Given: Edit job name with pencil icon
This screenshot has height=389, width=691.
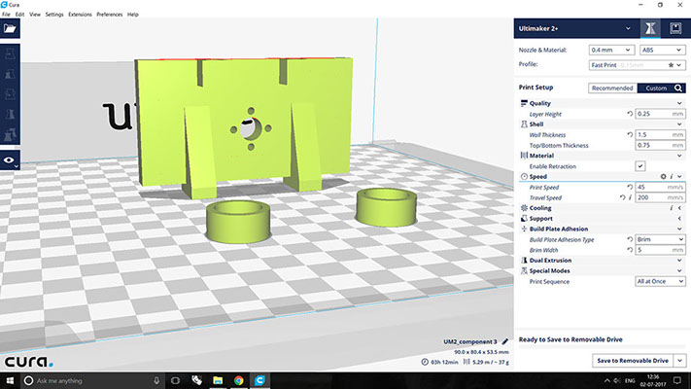Looking at the screenshot, I should pyautogui.click(x=505, y=341).
